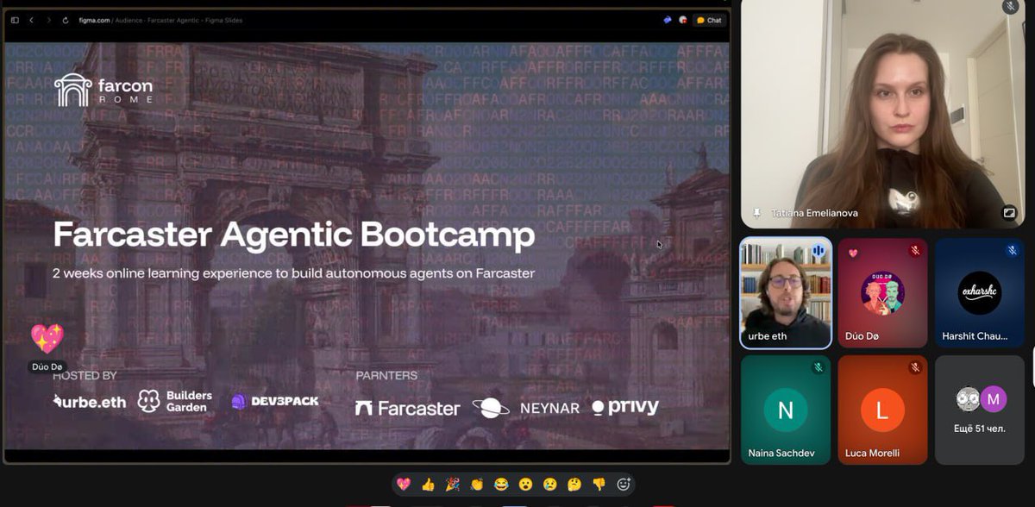Click the privy partner logo
This screenshot has width=1035, height=507.
(625, 408)
